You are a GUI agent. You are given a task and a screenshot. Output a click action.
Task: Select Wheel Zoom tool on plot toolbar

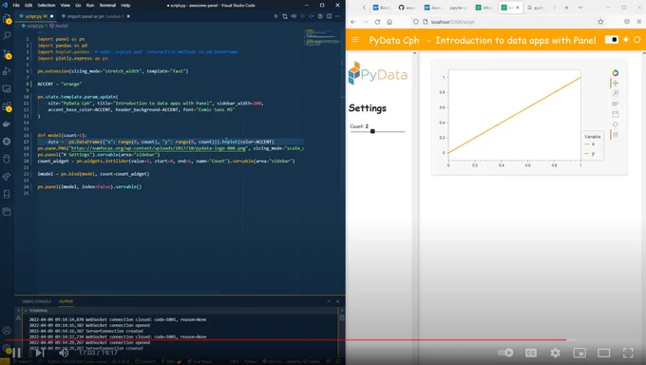615,104
